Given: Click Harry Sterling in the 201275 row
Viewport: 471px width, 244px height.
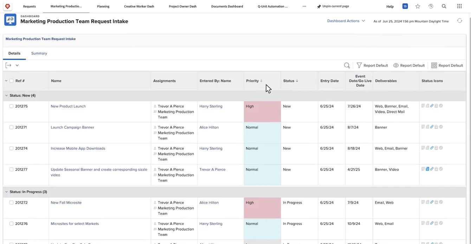Looking at the screenshot, I should point(211,106).
